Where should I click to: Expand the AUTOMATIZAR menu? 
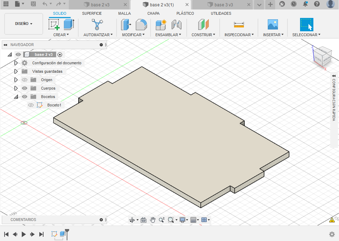point(98,35)
